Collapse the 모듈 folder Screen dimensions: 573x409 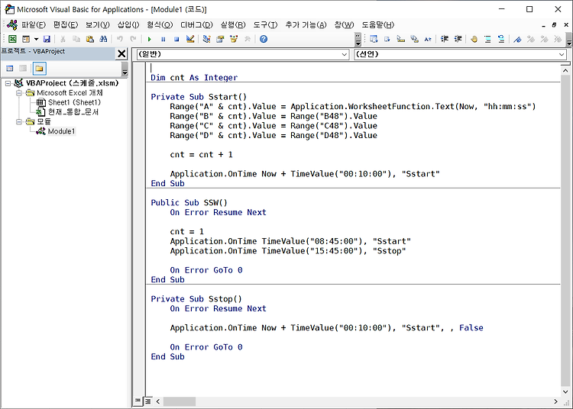[19, 122]
